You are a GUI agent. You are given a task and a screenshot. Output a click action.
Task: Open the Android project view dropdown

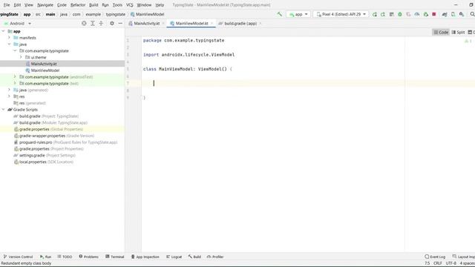click(18, 23)
